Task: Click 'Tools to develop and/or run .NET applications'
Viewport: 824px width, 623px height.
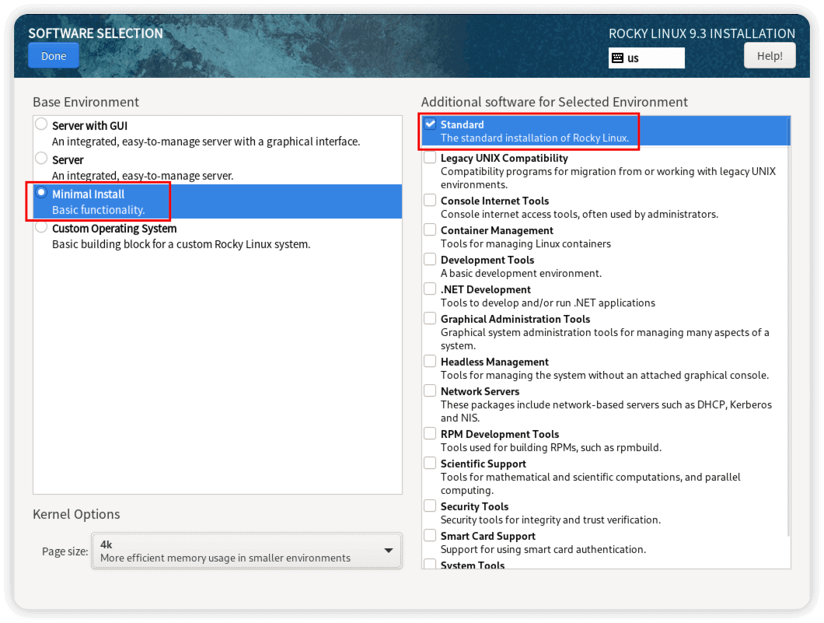Action: (x=547, y=303)
